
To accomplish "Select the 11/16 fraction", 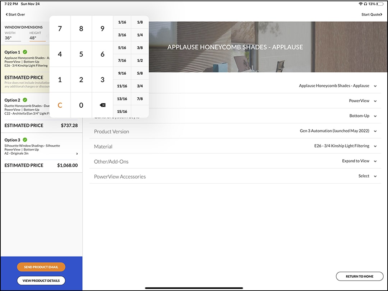I will 122,86.
